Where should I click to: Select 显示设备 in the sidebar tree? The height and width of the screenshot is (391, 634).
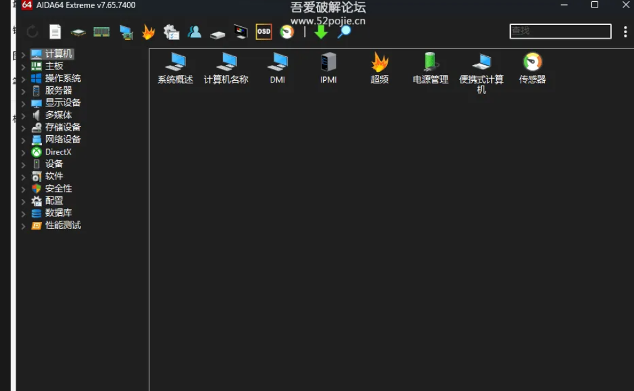(x=63, y=103)
